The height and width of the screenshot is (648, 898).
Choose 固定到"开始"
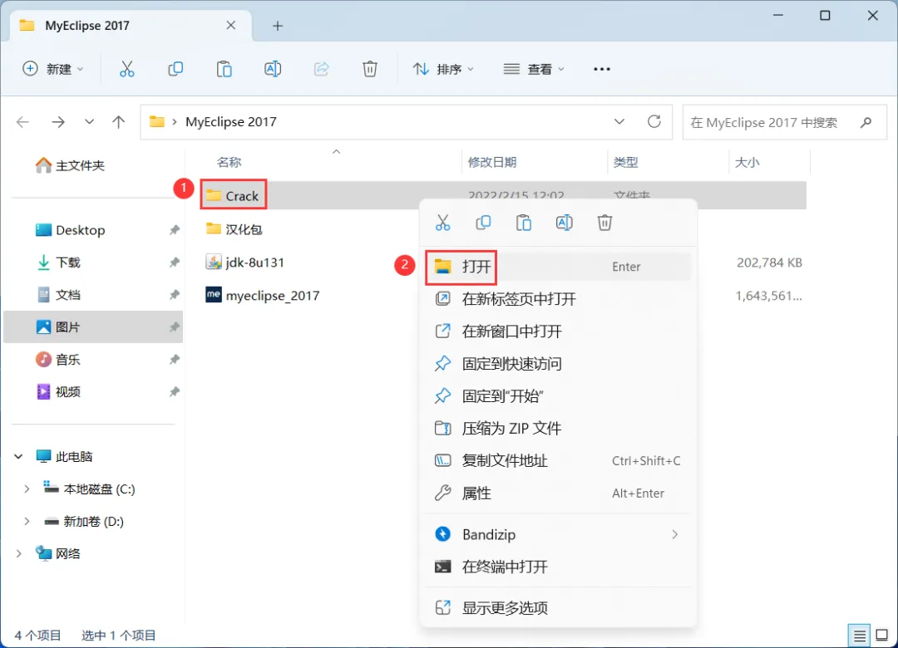tap(558, 396)
